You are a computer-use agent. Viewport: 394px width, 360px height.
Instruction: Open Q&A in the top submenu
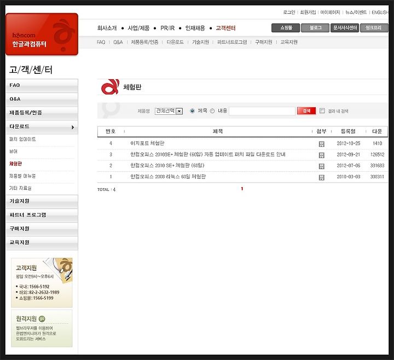(118, 42)
